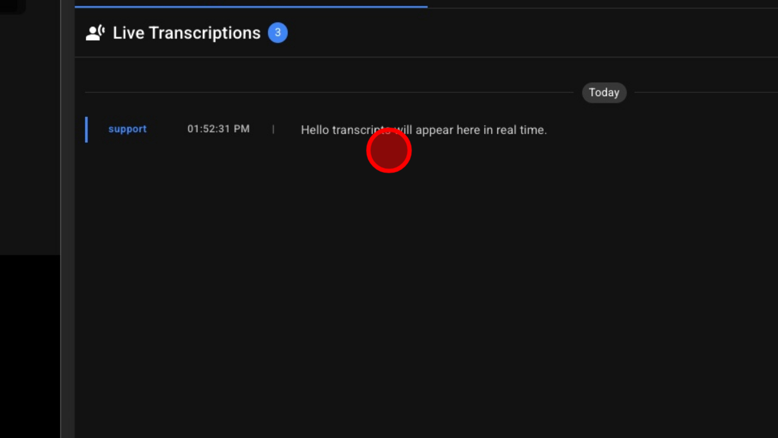The height and width of the screenshot is (438, 778).
Task: Click the blue bar beside support
Action: (86, 129)
